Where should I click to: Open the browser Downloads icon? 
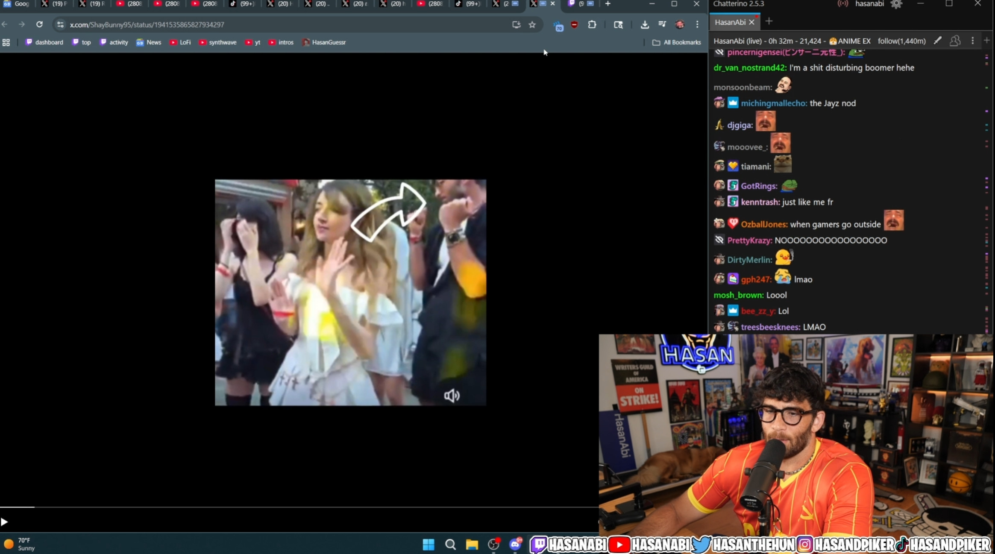[645, 24]
